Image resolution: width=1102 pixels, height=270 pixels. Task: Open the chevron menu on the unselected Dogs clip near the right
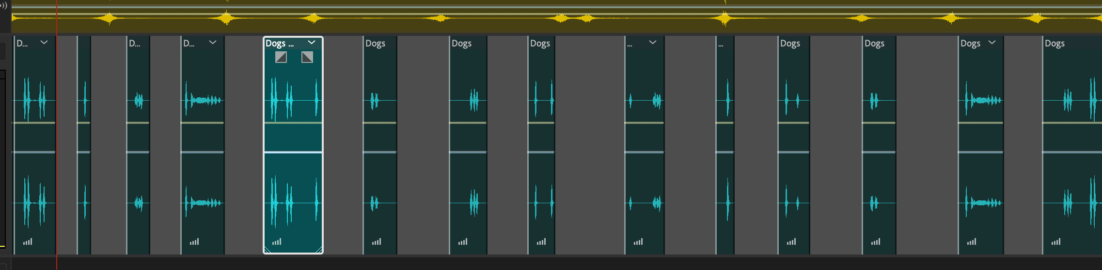pyautogui.click(x=992, y=43)
